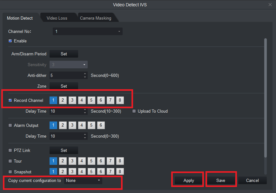Select Alarm Output number 3

pyautogui.click(x=72, y=125)
